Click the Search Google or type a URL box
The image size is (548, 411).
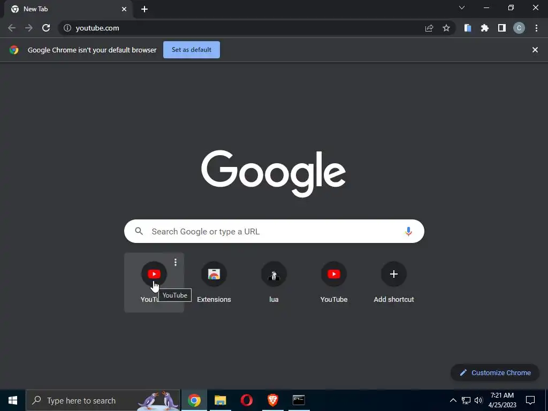[274, 231]
